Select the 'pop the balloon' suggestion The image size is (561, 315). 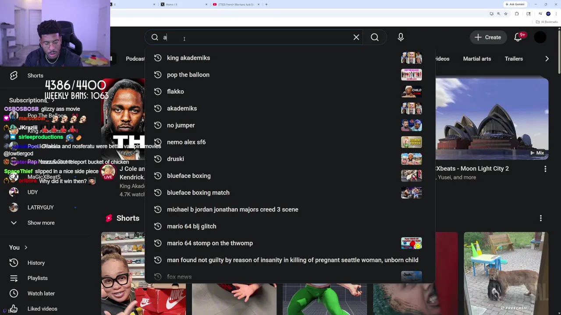pyautogui.click(x=290, y=75)
